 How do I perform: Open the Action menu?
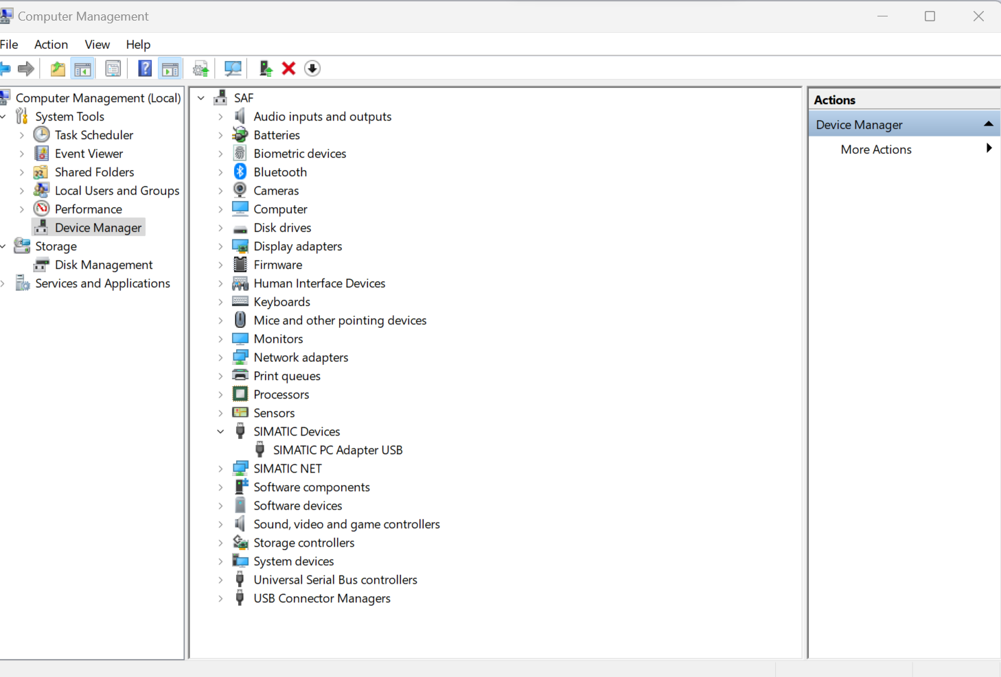[x=51, y=45]
